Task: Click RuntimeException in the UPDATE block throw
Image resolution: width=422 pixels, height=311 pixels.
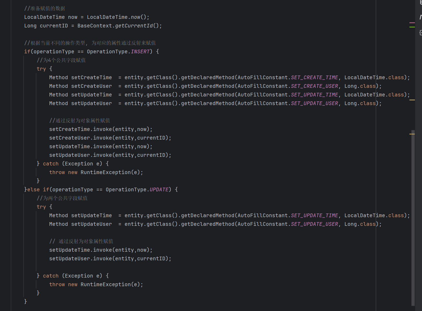Action: click(x=106, y=284)
